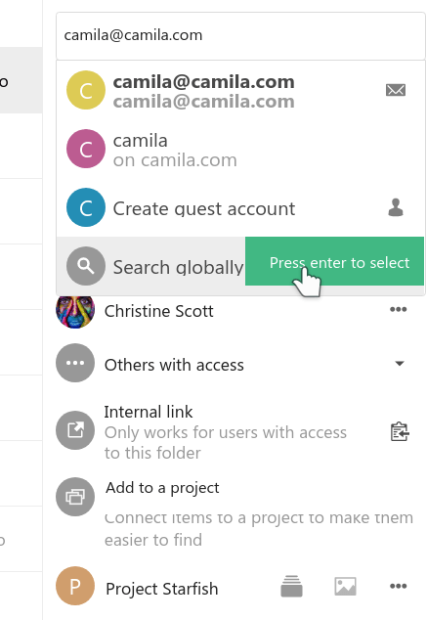
Task: Copy internal link via clipboard icon
Action: 400,431
